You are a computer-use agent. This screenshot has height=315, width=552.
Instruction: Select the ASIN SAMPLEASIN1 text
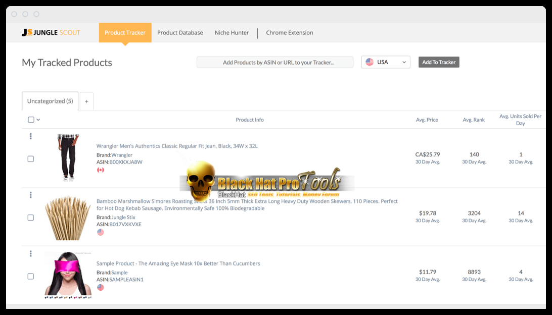126,280
